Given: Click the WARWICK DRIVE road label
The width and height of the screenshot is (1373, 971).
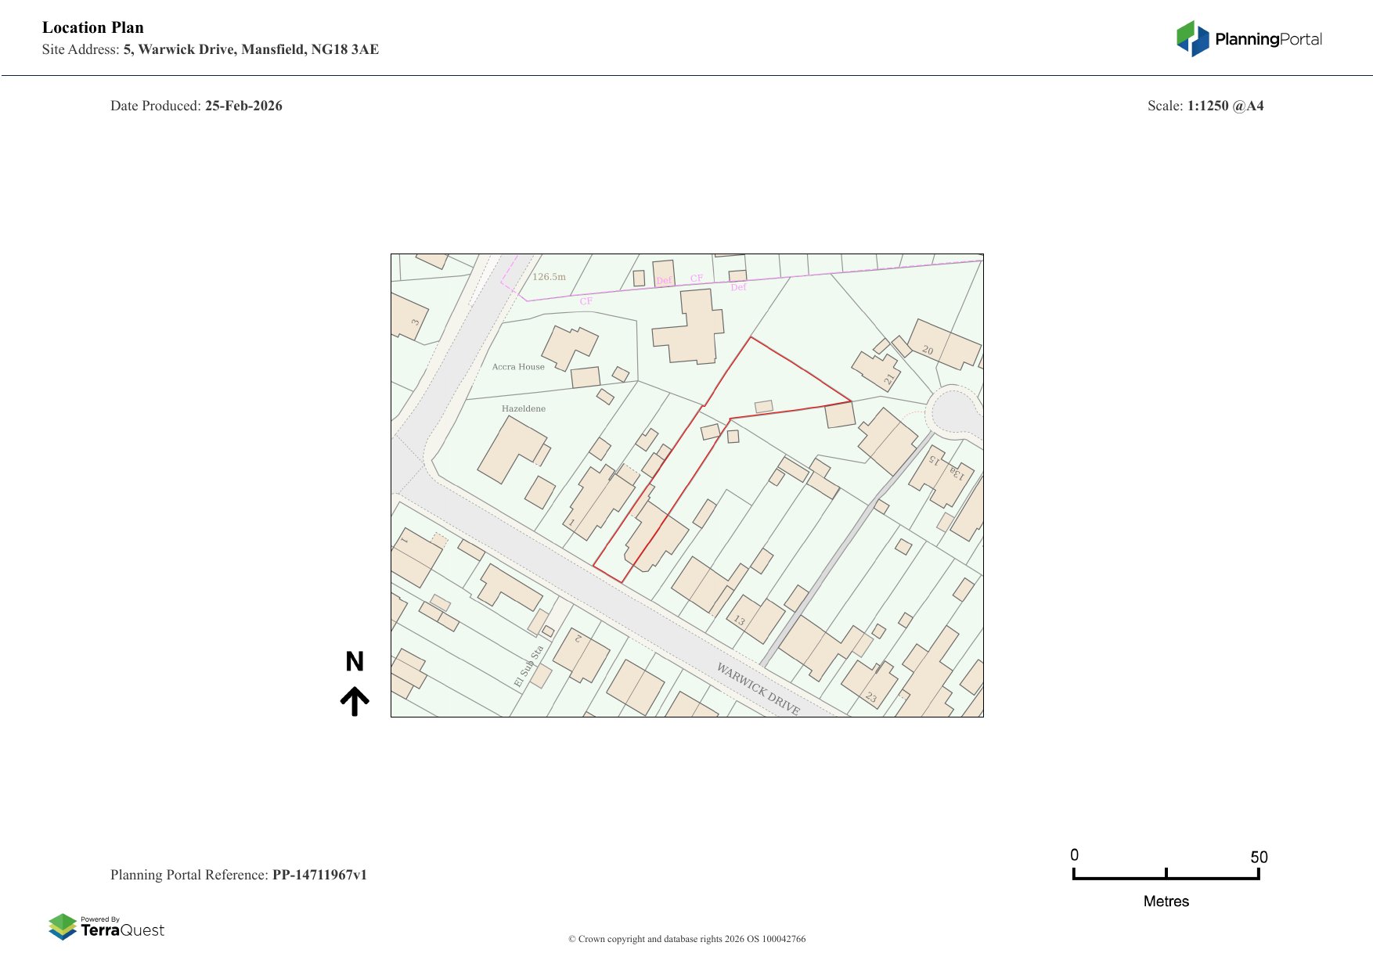Looking at the screenshot, I should point(758,689).
